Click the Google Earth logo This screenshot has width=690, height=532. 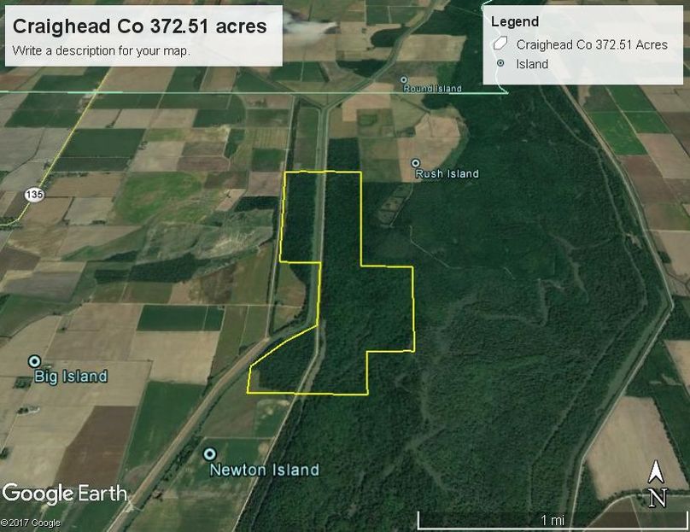coord(65,494)
